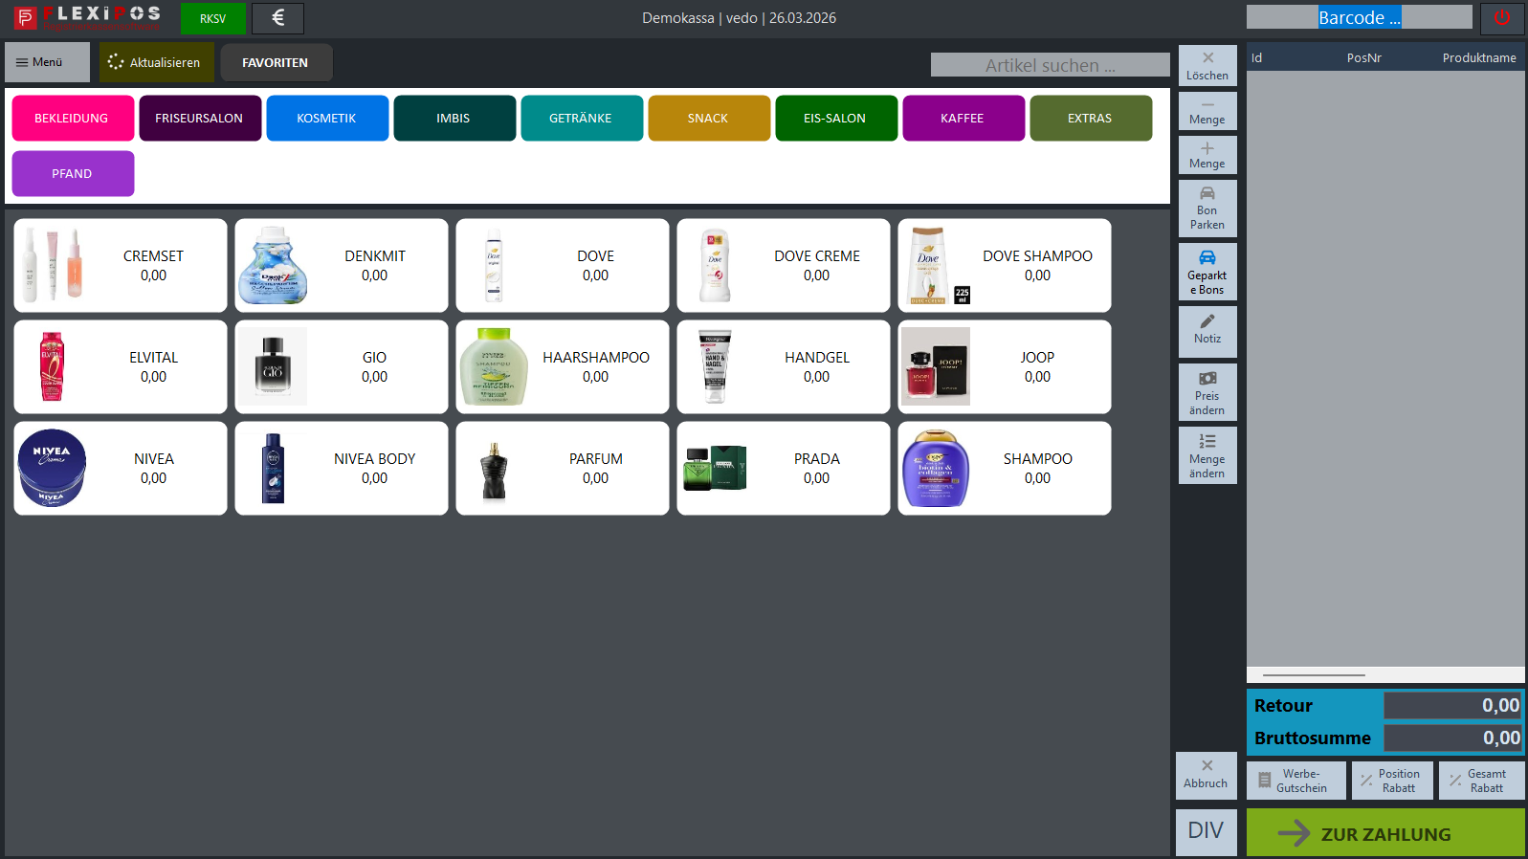Increase quantity with plus Menge button

click(x=1207, y=155)
